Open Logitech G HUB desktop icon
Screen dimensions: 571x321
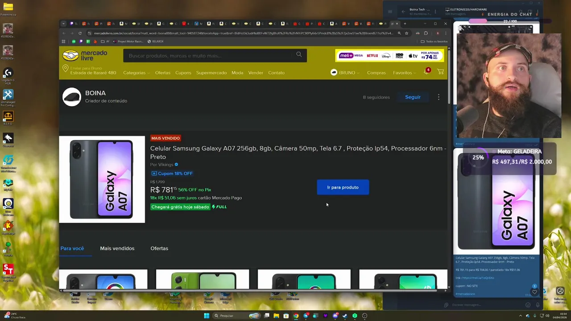8,76
